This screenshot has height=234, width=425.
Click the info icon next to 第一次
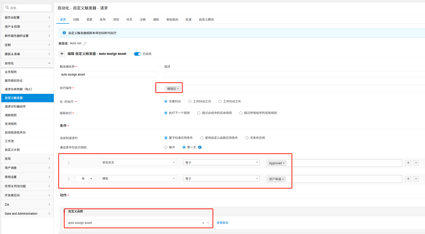coord(200,147)
